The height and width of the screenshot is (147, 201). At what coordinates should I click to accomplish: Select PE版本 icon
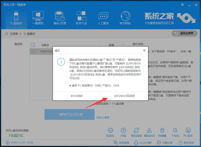(188, 132)
